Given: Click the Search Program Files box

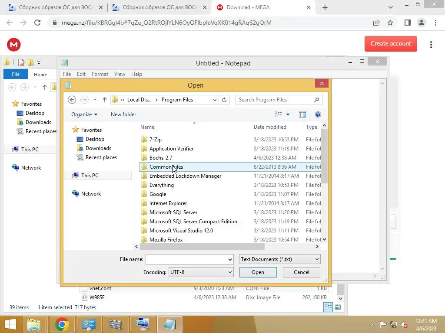Looking at the screenshot, I should tap(274, 100).
